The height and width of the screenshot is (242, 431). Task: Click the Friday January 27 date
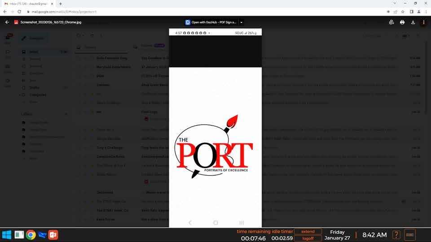[337, 235]
